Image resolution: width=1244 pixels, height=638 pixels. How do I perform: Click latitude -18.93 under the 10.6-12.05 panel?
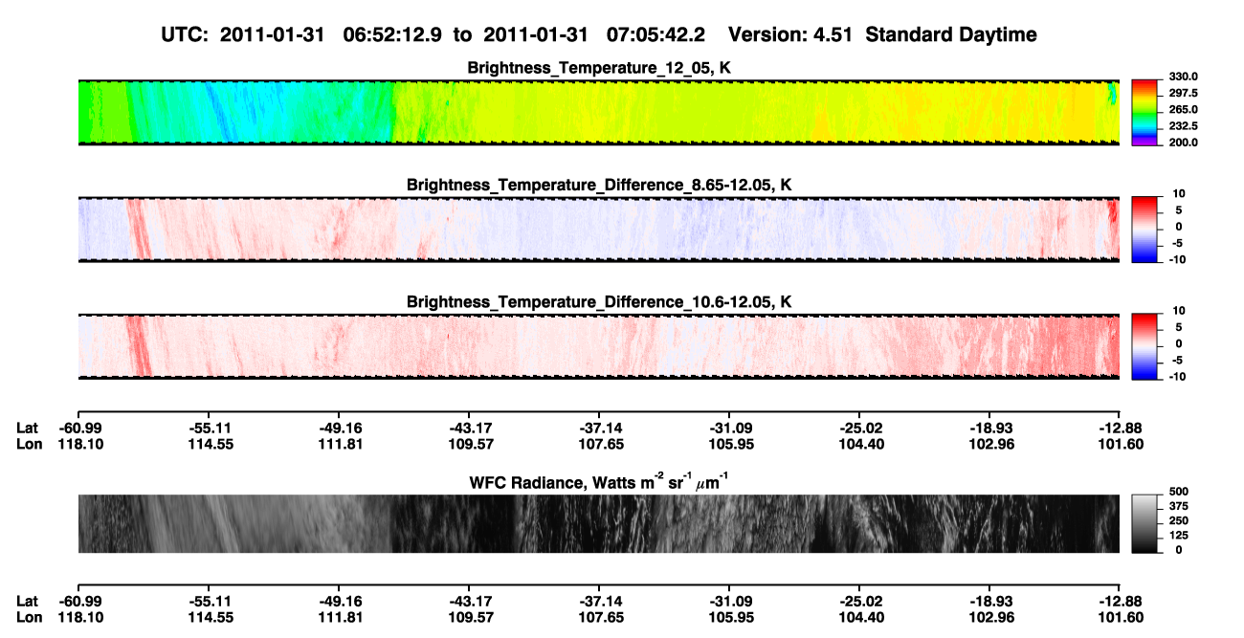(x=989, y=428)
